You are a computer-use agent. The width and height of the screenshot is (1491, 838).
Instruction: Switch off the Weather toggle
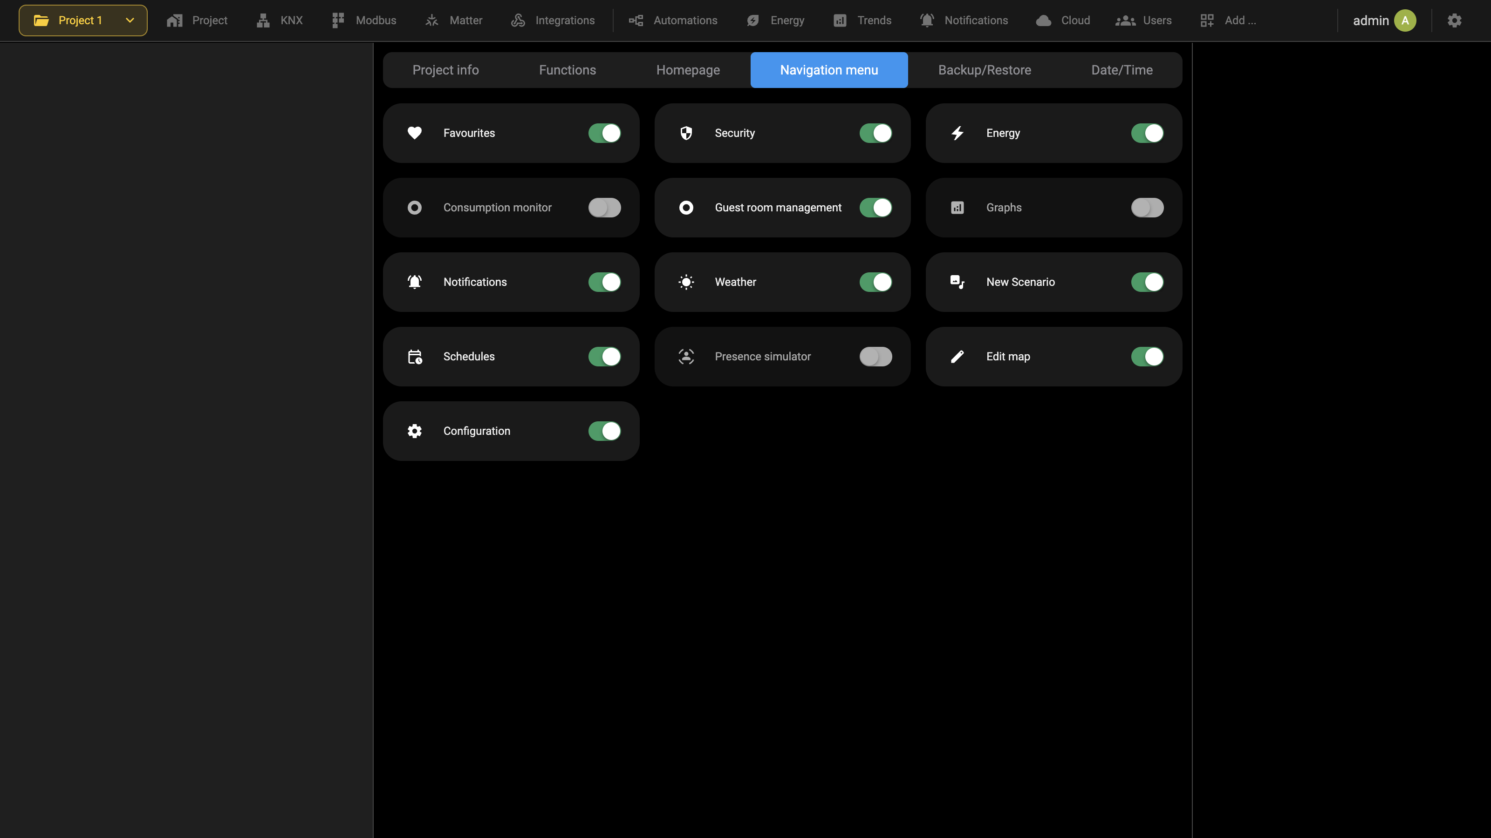tap(876, 282)
